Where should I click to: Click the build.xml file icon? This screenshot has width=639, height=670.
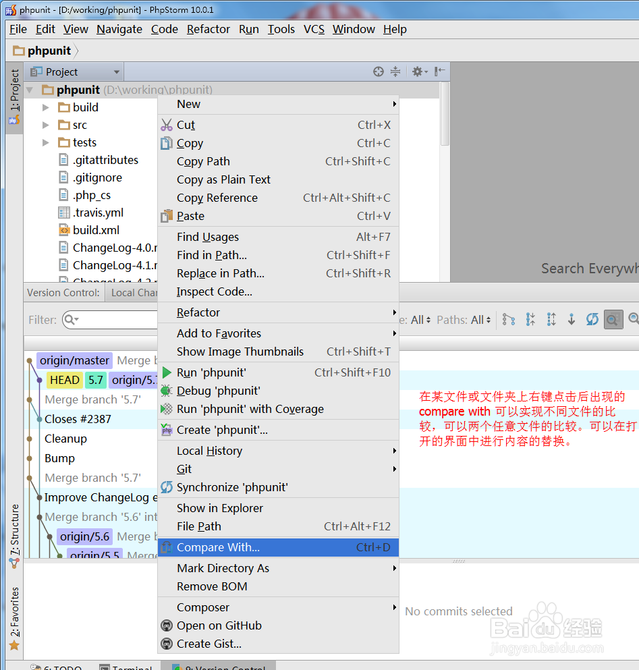(x=63, y=230)
